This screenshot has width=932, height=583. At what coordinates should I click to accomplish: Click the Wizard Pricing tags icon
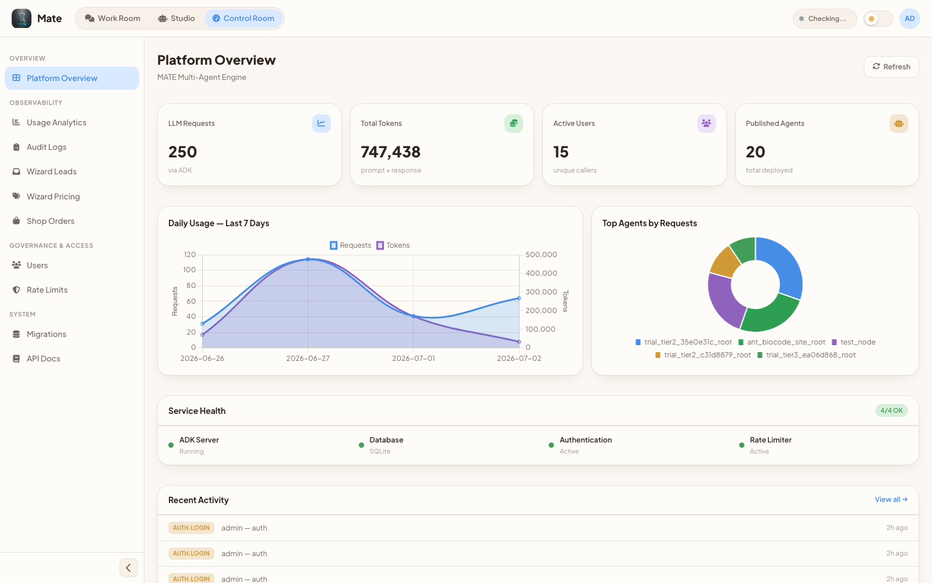pos(16,196)
